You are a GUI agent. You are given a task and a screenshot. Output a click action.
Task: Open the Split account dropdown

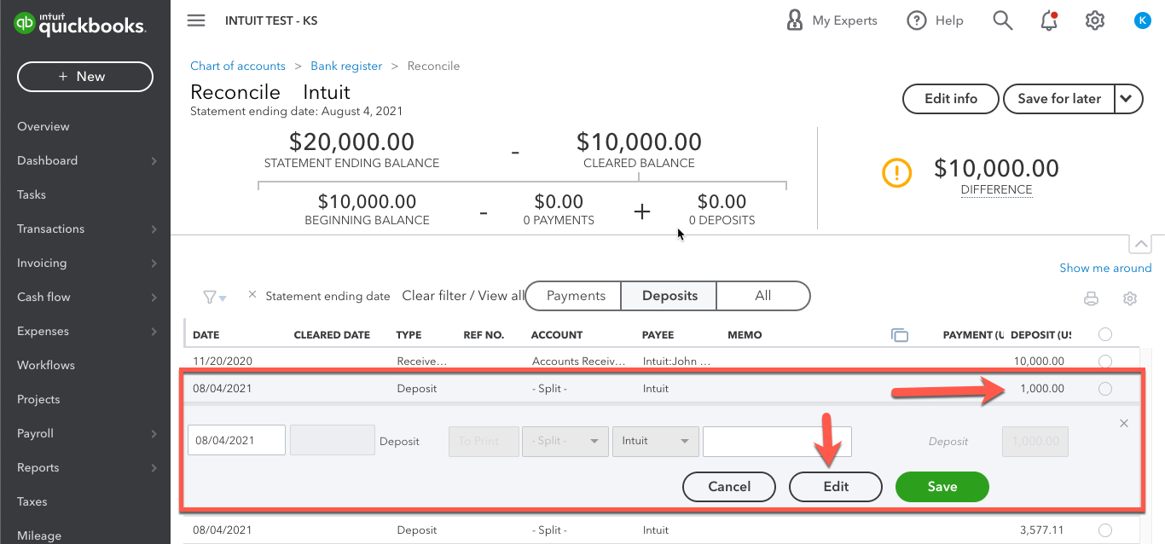click(x=565, y=441)
